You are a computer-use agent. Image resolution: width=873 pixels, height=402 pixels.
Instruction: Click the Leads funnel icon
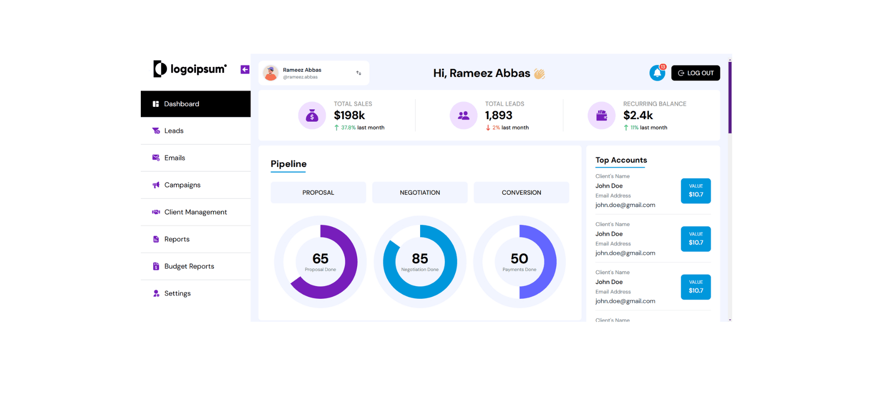156,131
